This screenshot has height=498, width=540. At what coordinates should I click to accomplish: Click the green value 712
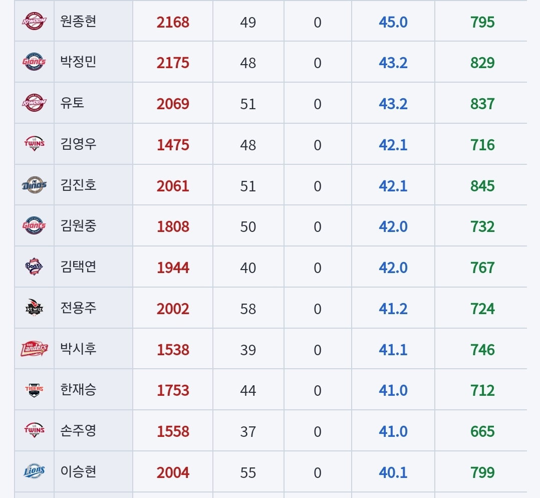coord(482,391)
